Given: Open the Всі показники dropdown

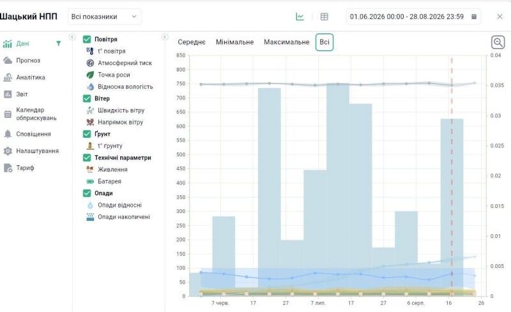Looking at the screenshot, I should [x=105, y=17].
